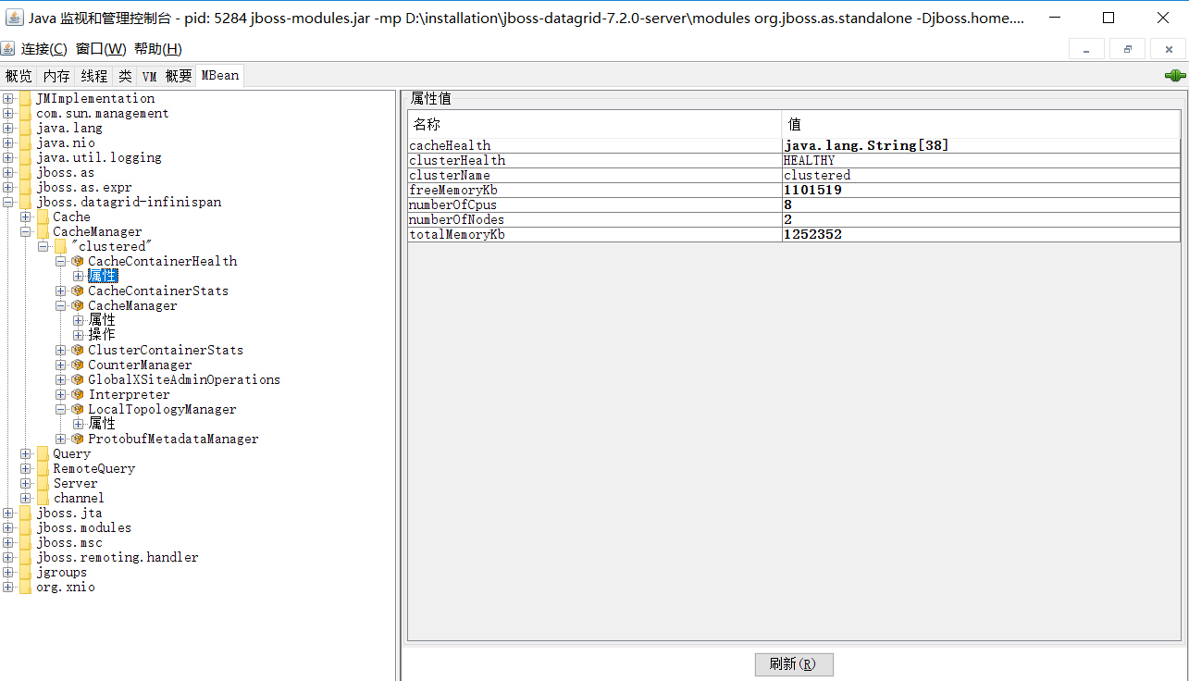Click the CacheContainerHealth MBean icon

pyautogui.click(x=78, y=262)
